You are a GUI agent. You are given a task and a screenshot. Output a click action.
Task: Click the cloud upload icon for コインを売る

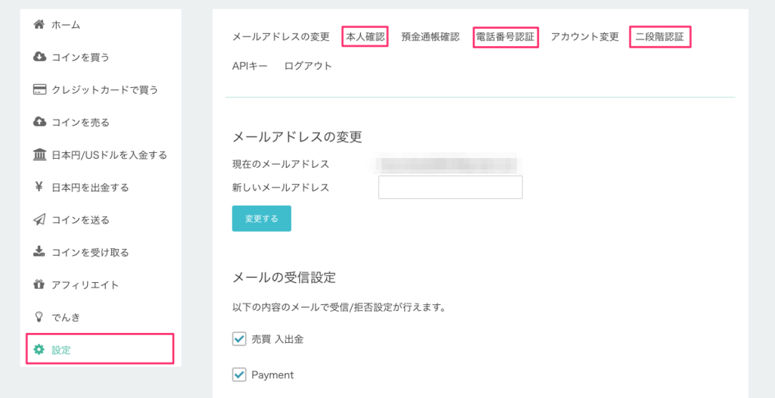pyautogui.click(x=39, y=122)
